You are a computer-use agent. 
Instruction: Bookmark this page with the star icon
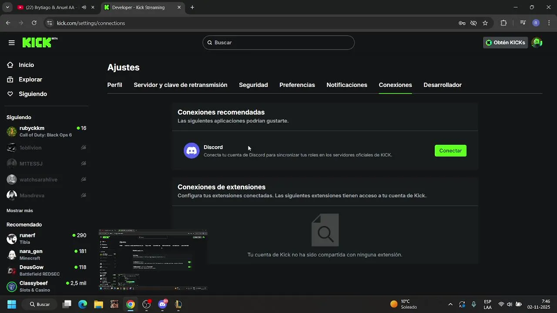click(x=485, y=23)
